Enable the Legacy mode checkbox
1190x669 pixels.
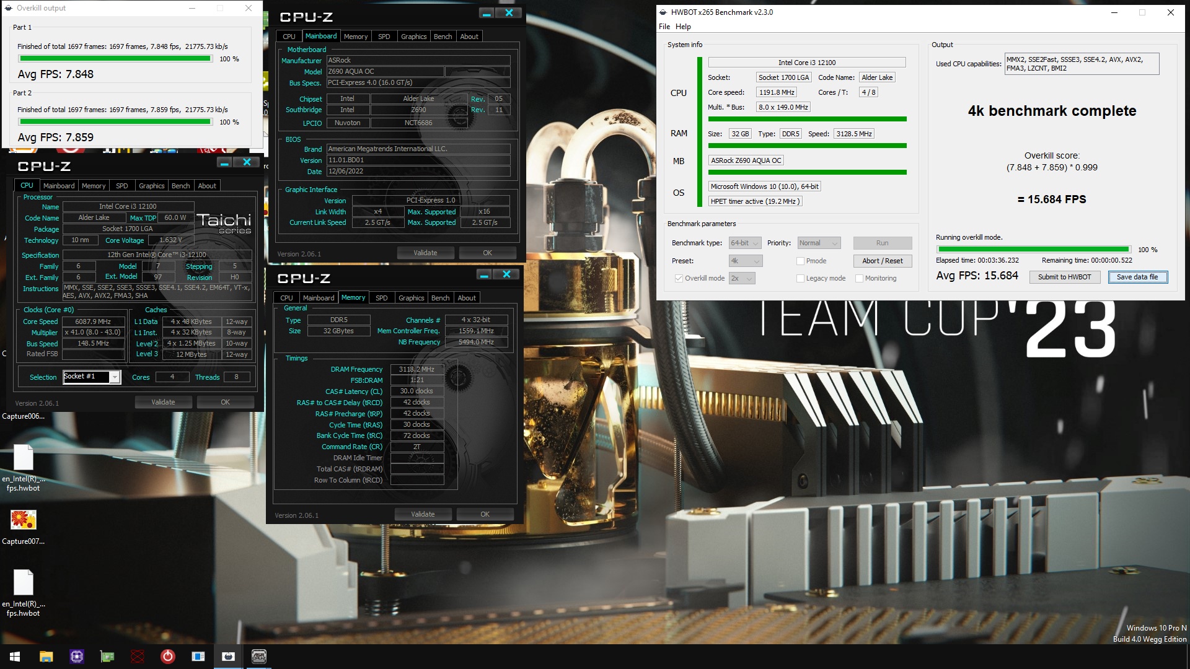tap(800, 278)
